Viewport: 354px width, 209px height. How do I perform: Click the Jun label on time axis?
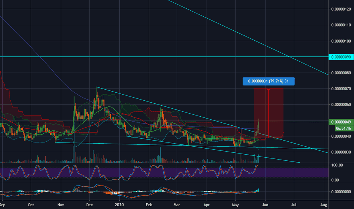(265, 205)
